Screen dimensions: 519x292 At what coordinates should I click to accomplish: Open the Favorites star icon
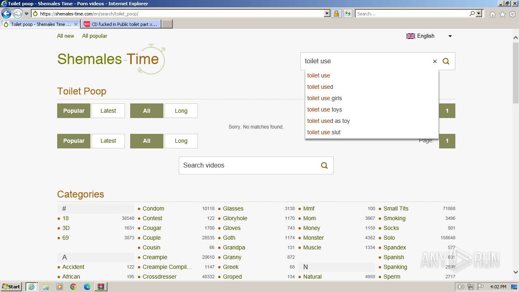click(502, 14)
